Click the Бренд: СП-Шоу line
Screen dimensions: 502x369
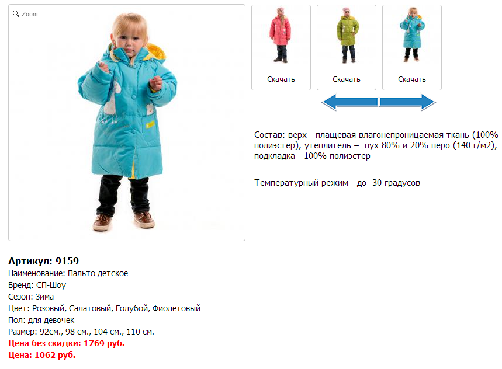coord(37,285)
